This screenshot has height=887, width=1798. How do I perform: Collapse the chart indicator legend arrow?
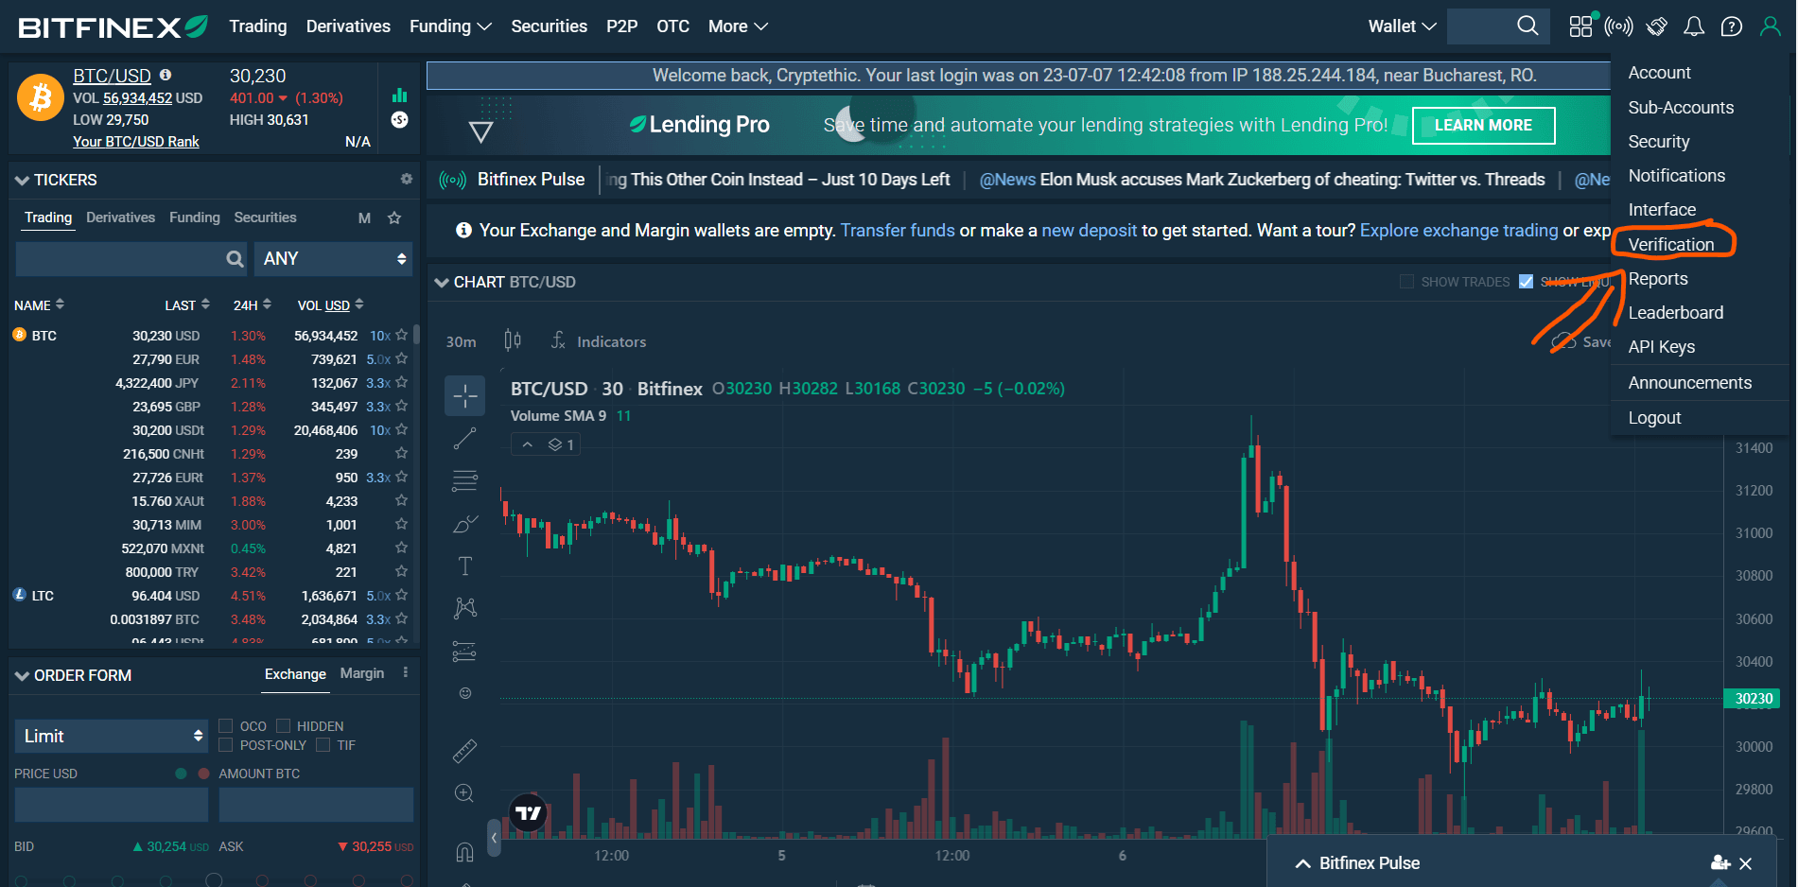528,444
